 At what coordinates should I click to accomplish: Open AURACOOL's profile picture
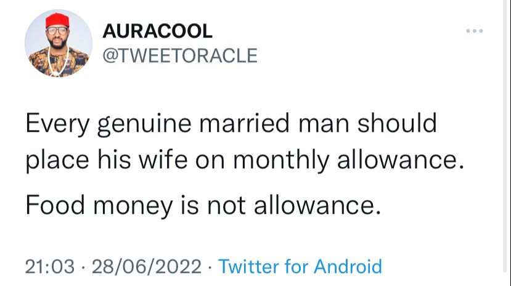pos(59,43)
